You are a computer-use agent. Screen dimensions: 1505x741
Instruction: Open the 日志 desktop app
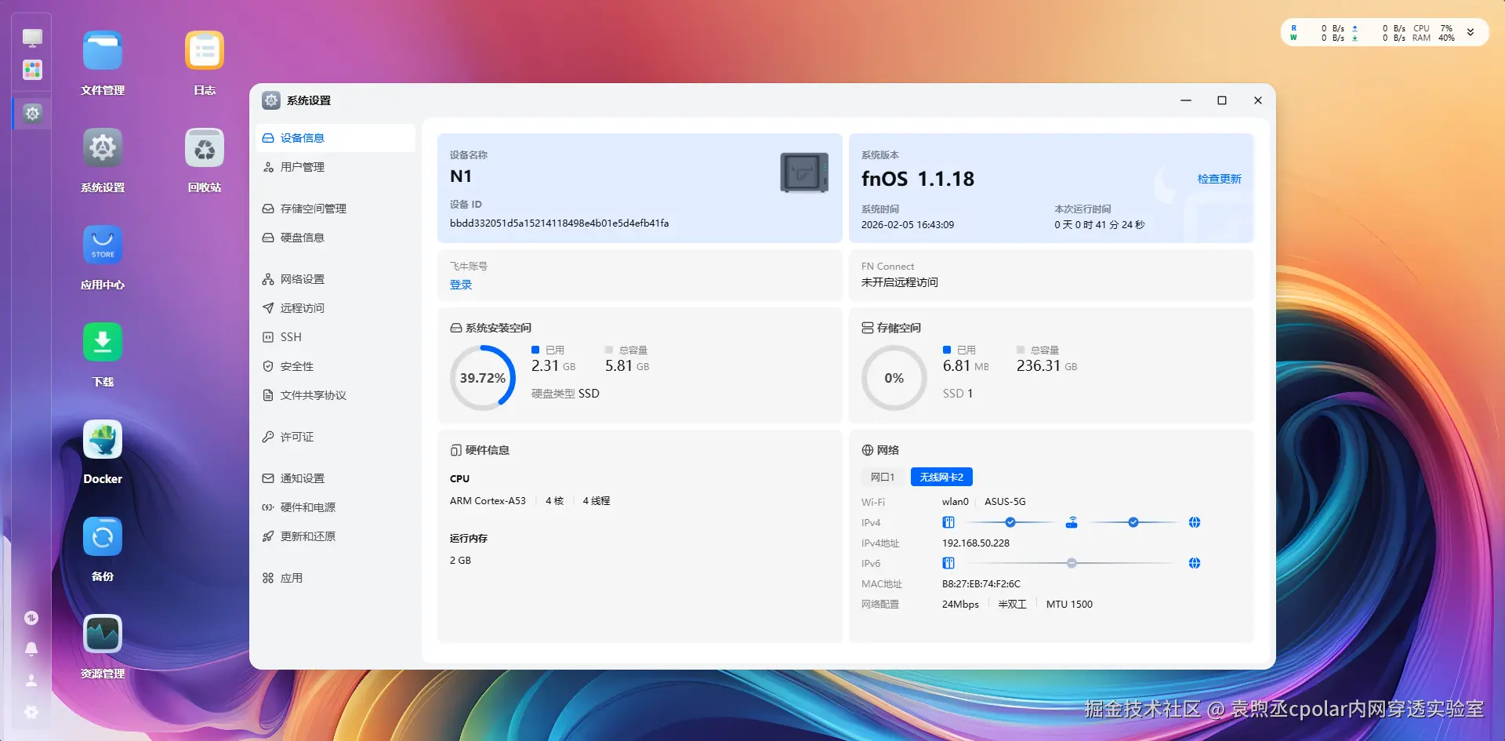[205, 51]
